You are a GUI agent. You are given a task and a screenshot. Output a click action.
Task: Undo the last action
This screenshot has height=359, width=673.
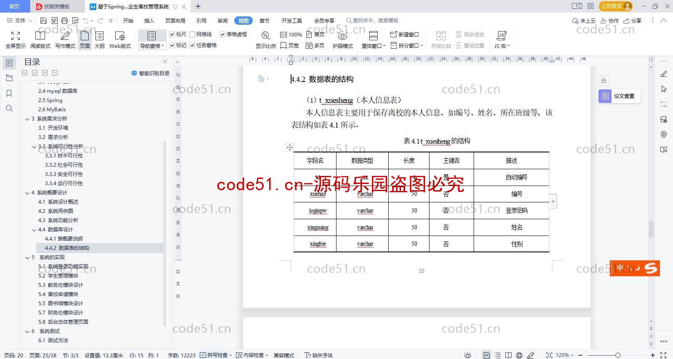[x=85, y=21]
